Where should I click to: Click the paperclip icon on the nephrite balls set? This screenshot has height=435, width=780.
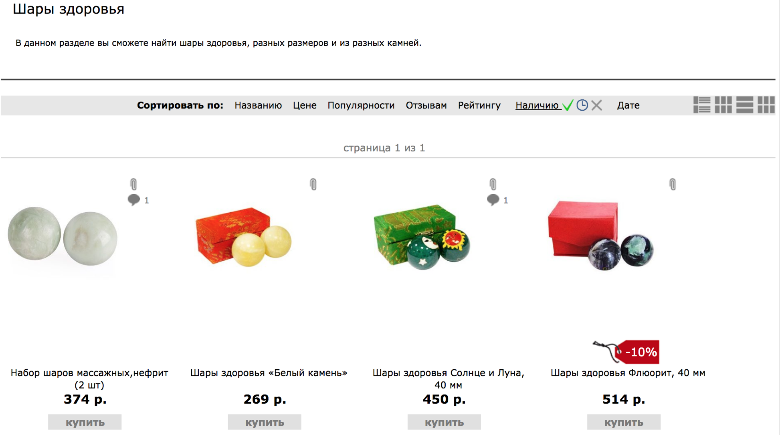coord(133,184)
